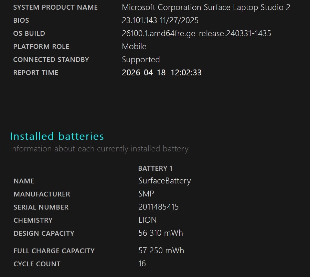Image resolution: width=310 pixels, height=277 pixels.
Task: Click the Connected Standby Supported value
Action: coord(141,60)
